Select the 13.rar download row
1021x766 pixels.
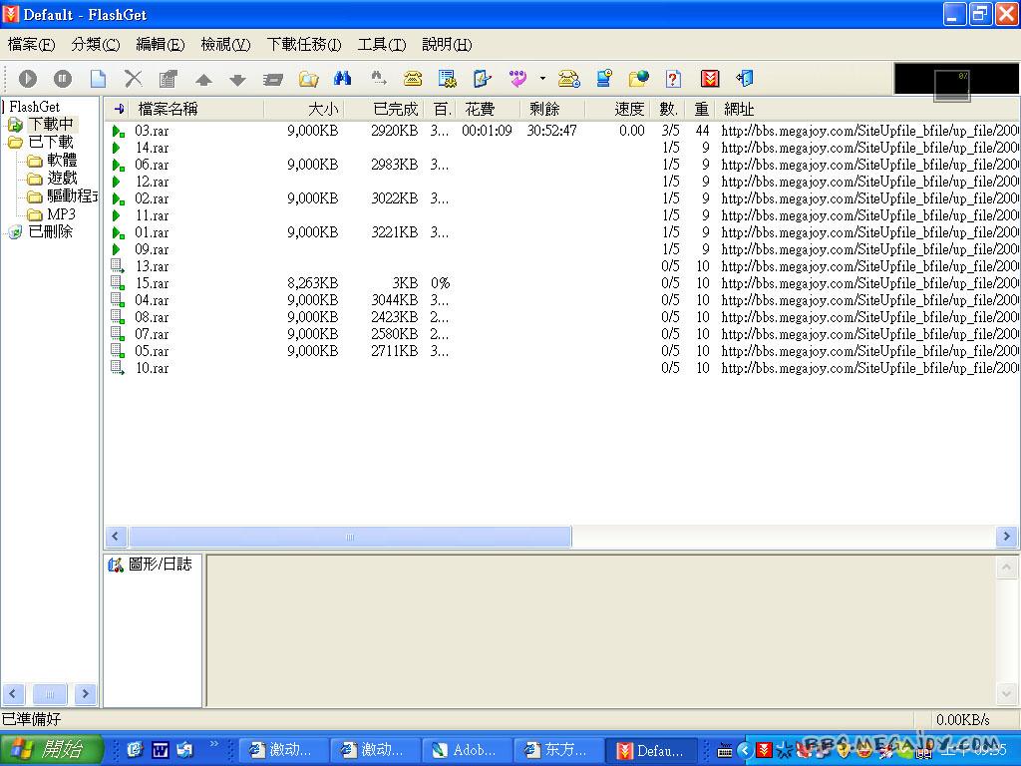click(x=562, y=266)
